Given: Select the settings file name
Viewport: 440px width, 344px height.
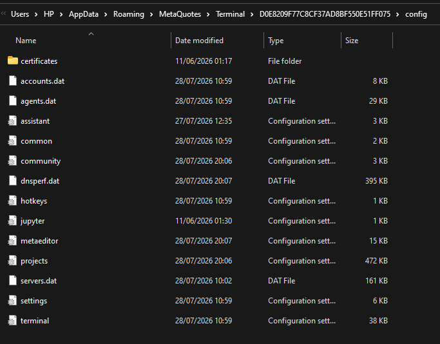Looking at the screenshot, I should [x=33, y=301].
